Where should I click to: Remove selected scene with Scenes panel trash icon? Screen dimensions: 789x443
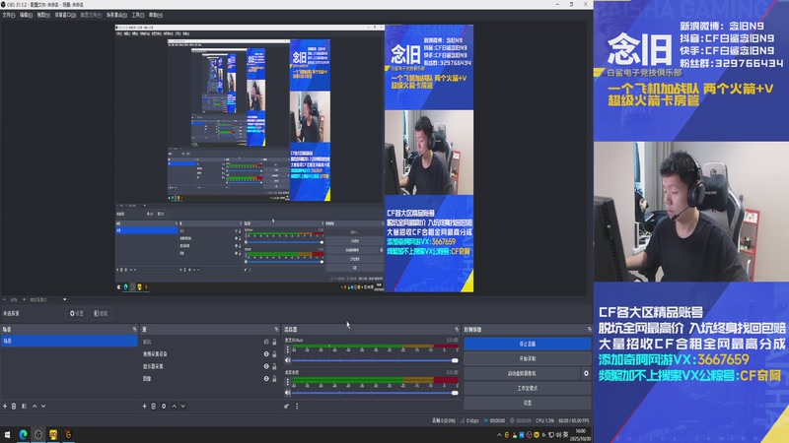(14, 406)
